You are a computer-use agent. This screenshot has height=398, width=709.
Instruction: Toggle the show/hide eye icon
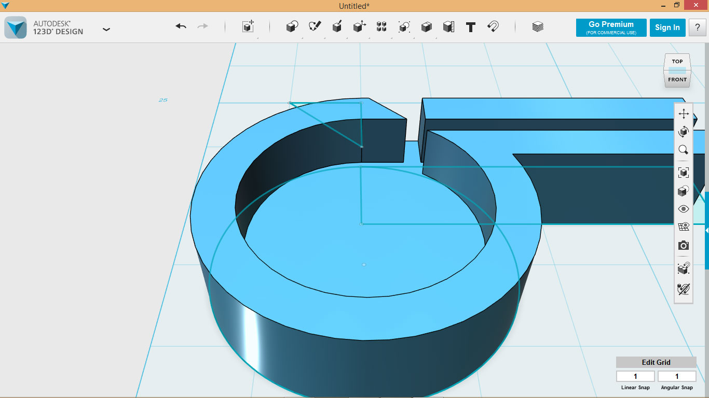point(684,209)
